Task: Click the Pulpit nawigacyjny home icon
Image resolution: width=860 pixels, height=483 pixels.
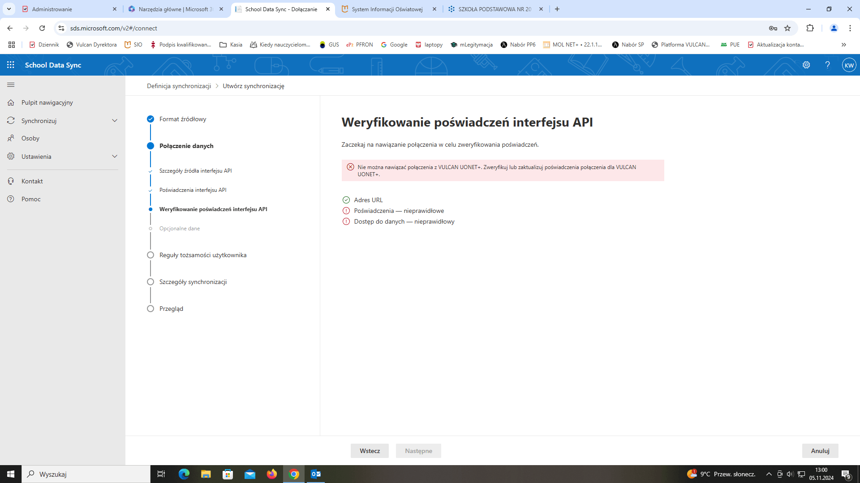Action: coord(11,102)
